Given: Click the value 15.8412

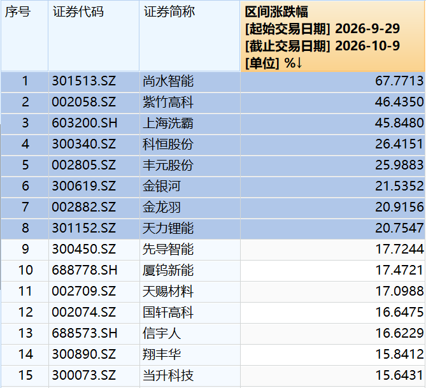Looking at the screenshot, I should 399,354.
